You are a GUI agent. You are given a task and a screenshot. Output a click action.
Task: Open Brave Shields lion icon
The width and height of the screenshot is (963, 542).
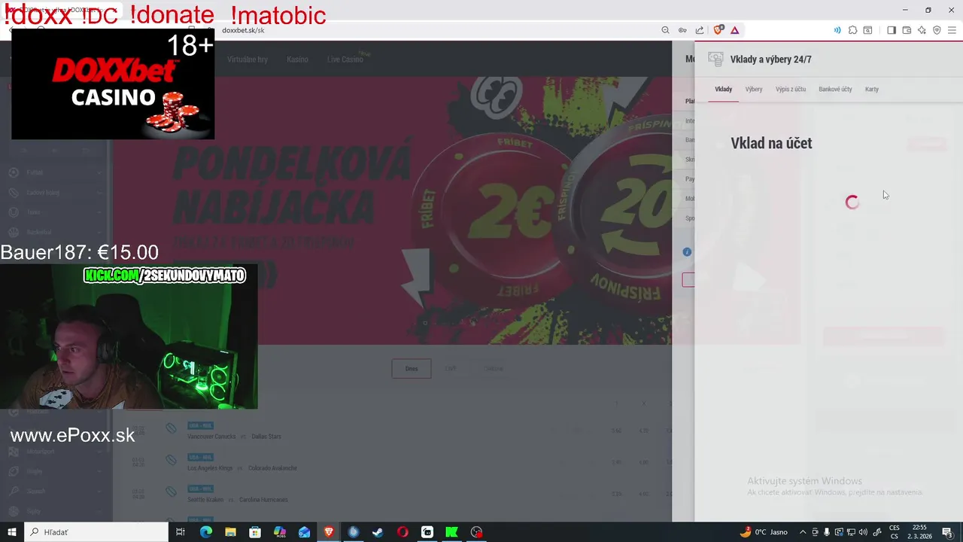pos(718,30)
